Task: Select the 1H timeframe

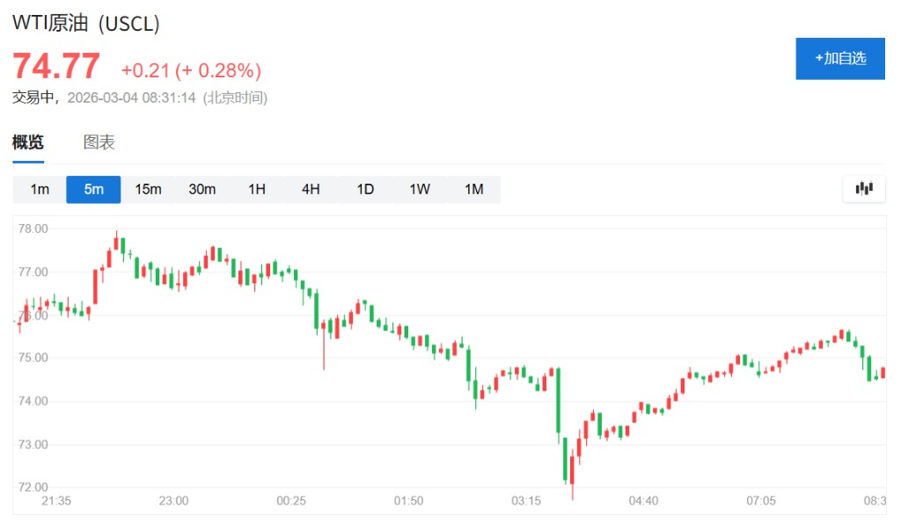Action: [257, 189]
